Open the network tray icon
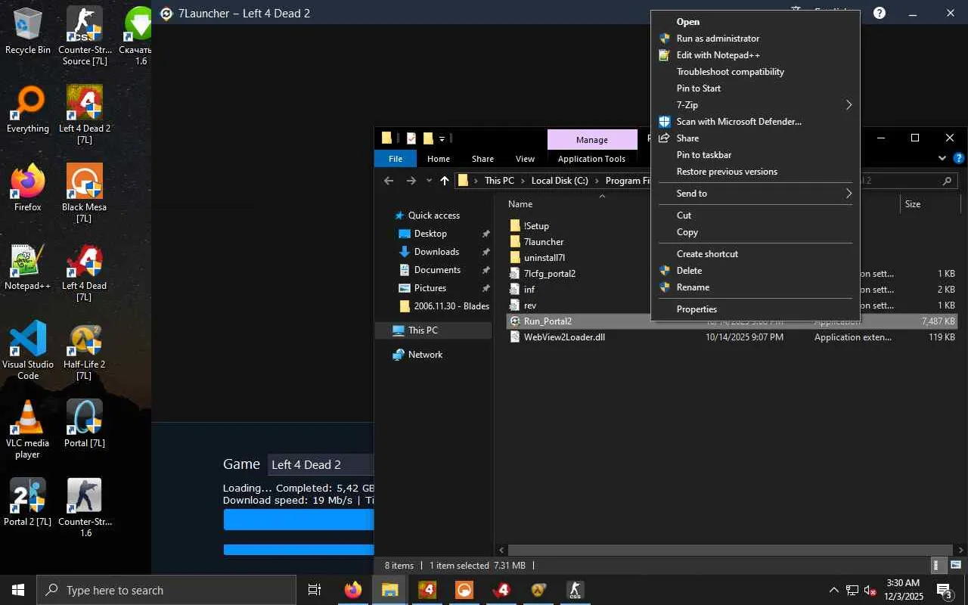The height and width of the screenshot is (605, 968). pos(852,590)
